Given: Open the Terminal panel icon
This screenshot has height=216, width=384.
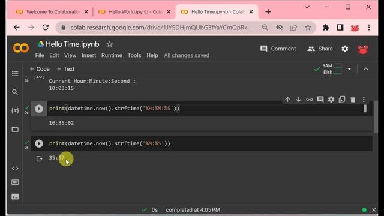Looking at the screenshot, I should pos(15,197).
